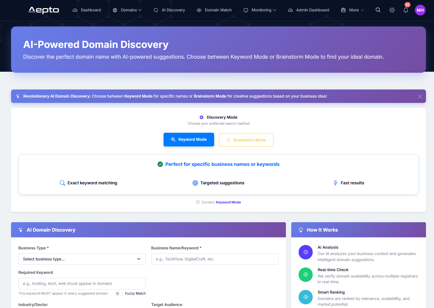Click the search icon in the navbar

pos(378,10)
